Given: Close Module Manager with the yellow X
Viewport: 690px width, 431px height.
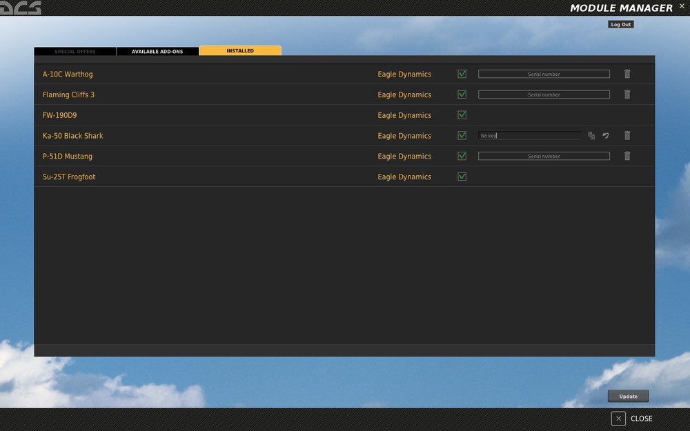Looking at the screenshot, I should point(682,6).
